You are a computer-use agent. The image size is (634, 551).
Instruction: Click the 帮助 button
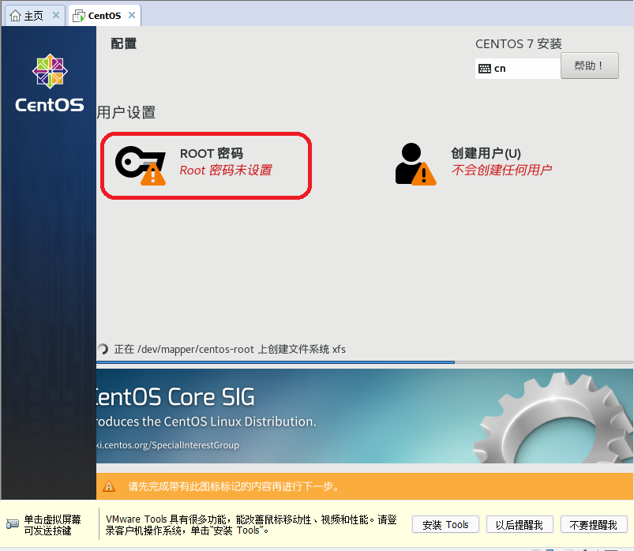tap(589, 66)
